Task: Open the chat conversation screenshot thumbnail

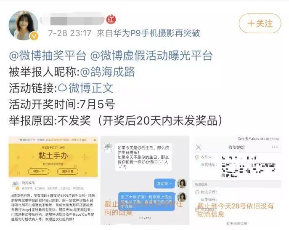Action: tap(145, 180)
